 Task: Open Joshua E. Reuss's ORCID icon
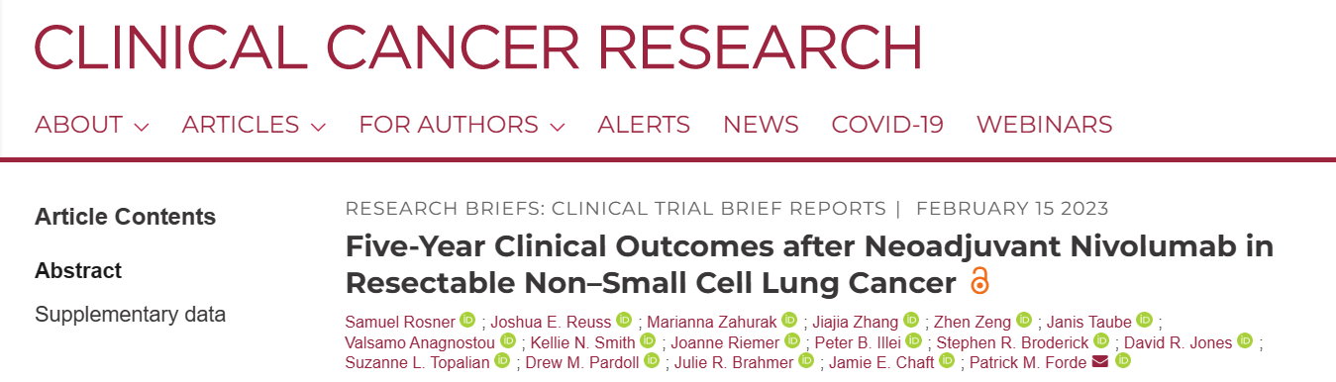pyautogui.click(x=624, y=320)
